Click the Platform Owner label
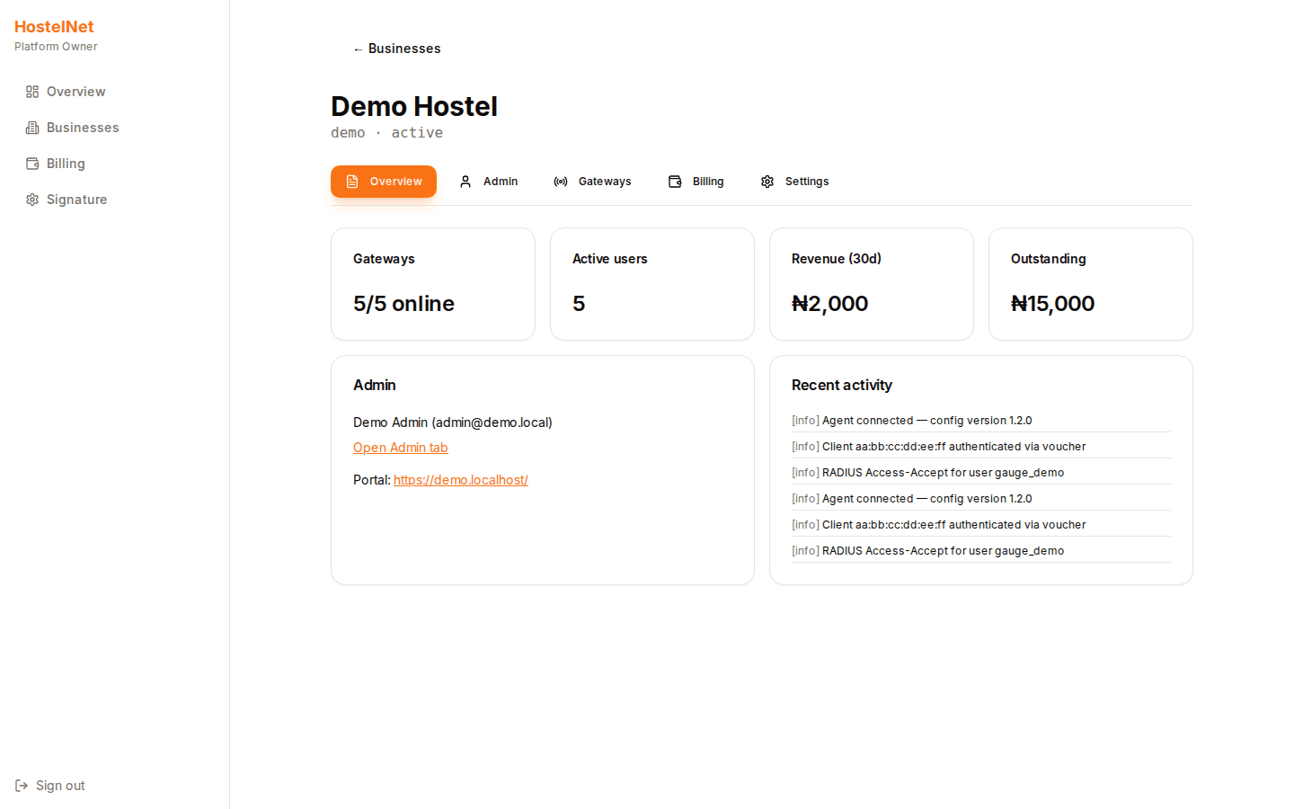This screenshot has width=1294, height=809. (56, 47)
